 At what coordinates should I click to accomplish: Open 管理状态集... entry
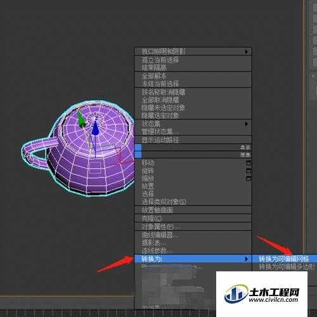coord(193,132)
